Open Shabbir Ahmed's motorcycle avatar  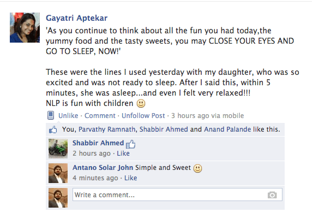tap(58, 149)
